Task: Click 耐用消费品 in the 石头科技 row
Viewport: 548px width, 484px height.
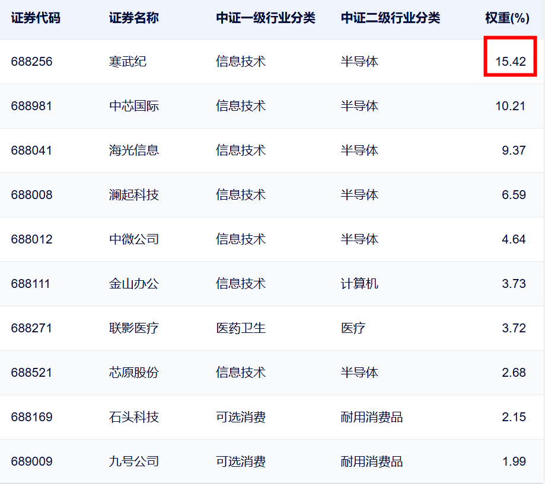Action: point(372,417)
